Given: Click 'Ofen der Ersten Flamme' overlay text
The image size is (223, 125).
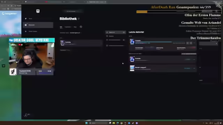Looking at the screenshot, I should [203, 15].
